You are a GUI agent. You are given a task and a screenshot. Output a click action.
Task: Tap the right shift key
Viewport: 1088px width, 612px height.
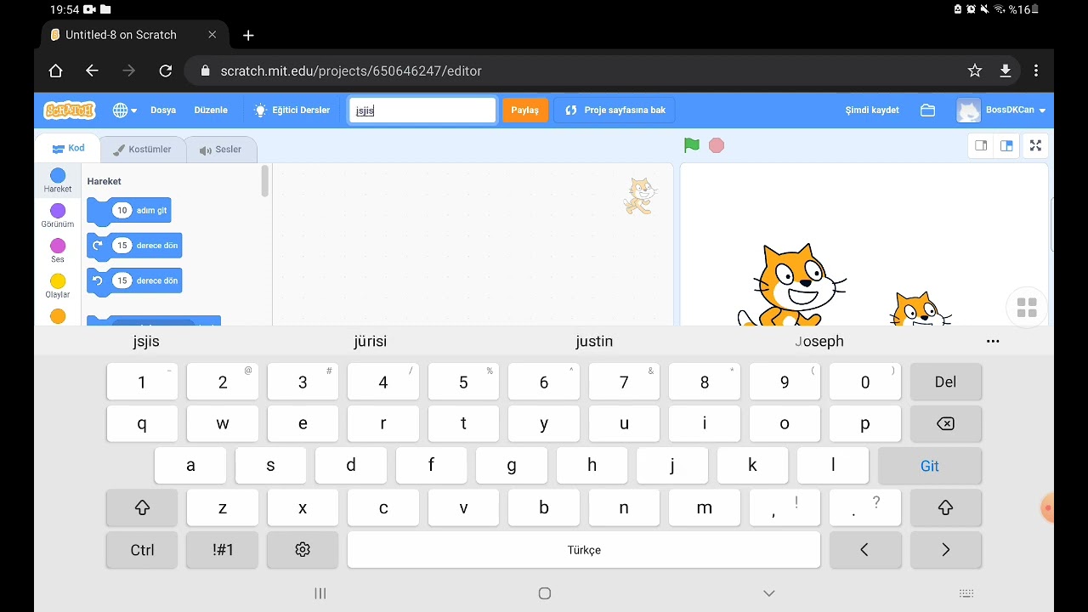pyautogui.click(x=945, y=507)
